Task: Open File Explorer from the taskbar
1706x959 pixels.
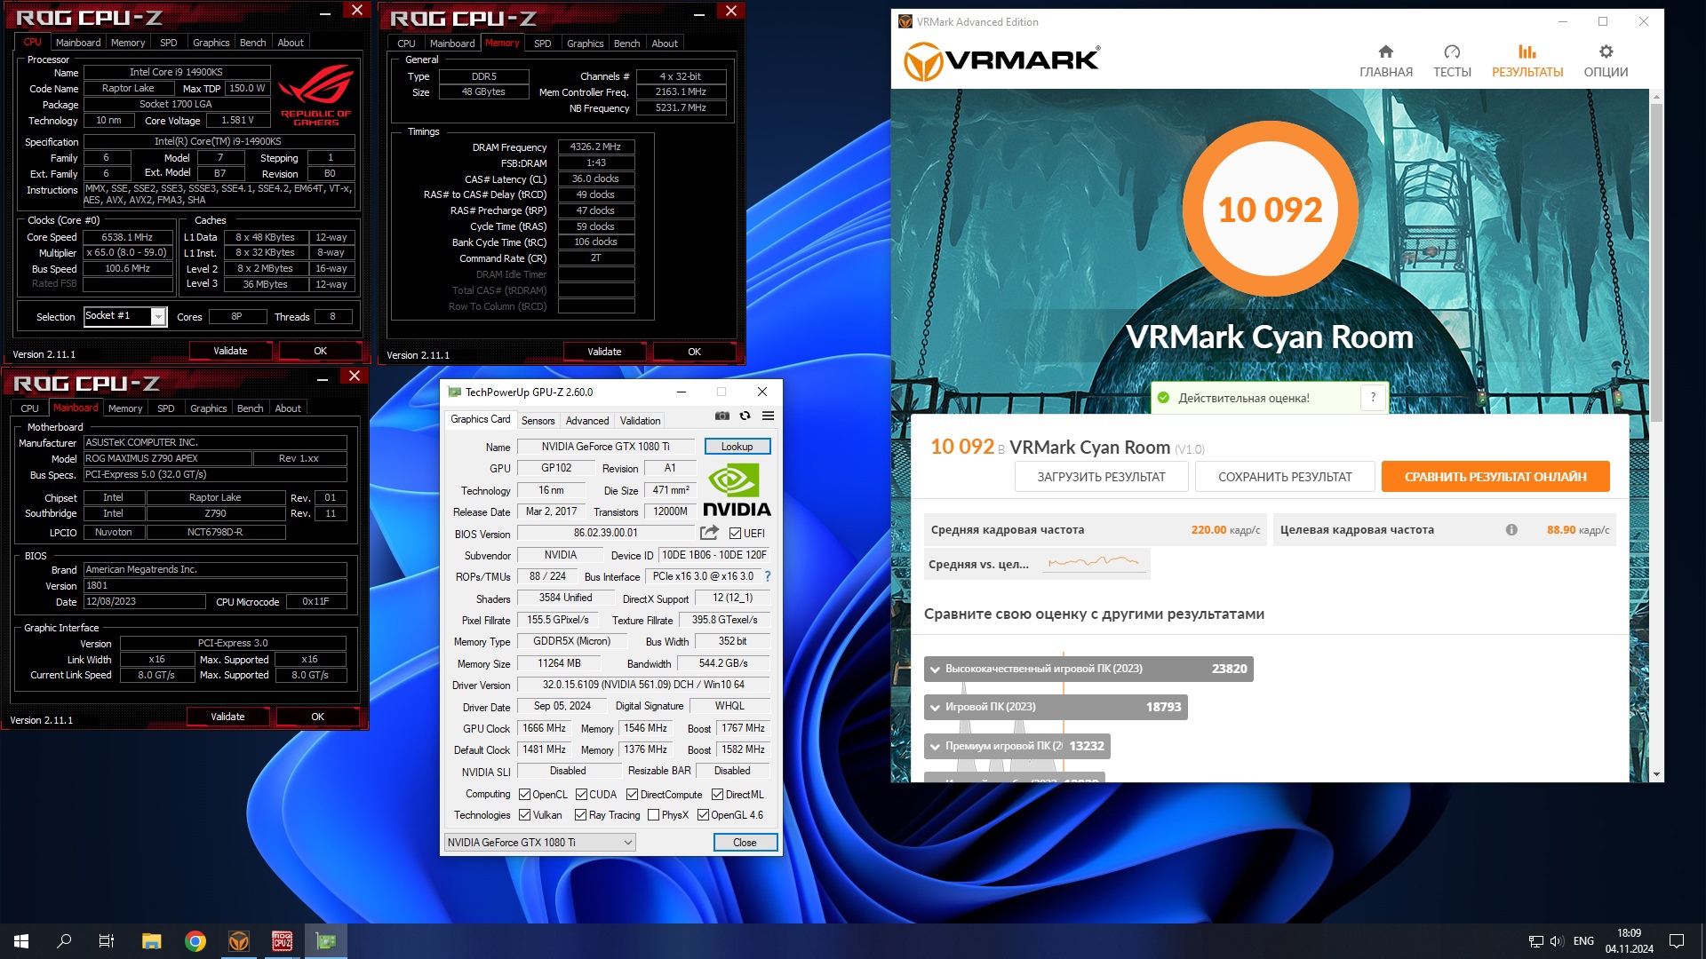Action: point(151,941)
